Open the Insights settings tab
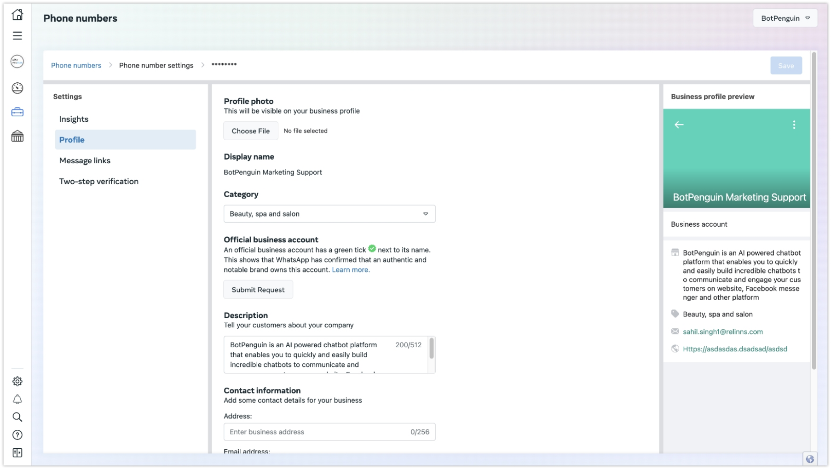This screenshot has height=469, width=831. (x=125, y=119)
